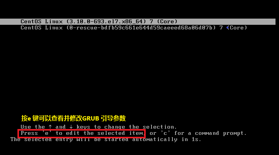The width and height of the screenshot is (279, 155).
Task: Click the 'Use the' line about changing selection
Action: pos(98,127)
